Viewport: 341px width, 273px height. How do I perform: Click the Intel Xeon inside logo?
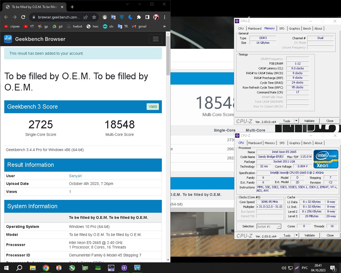point(326,159)
